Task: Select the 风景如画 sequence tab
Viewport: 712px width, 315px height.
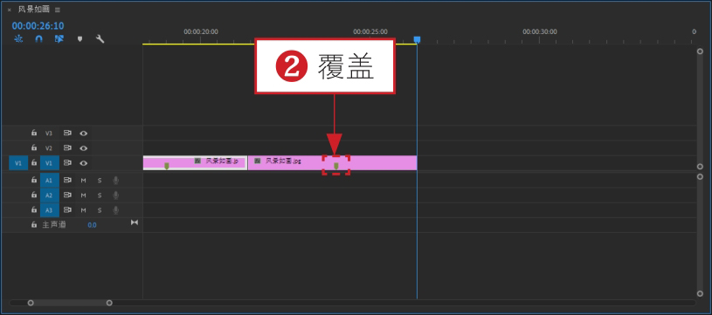Action: [x=34, y=10]
